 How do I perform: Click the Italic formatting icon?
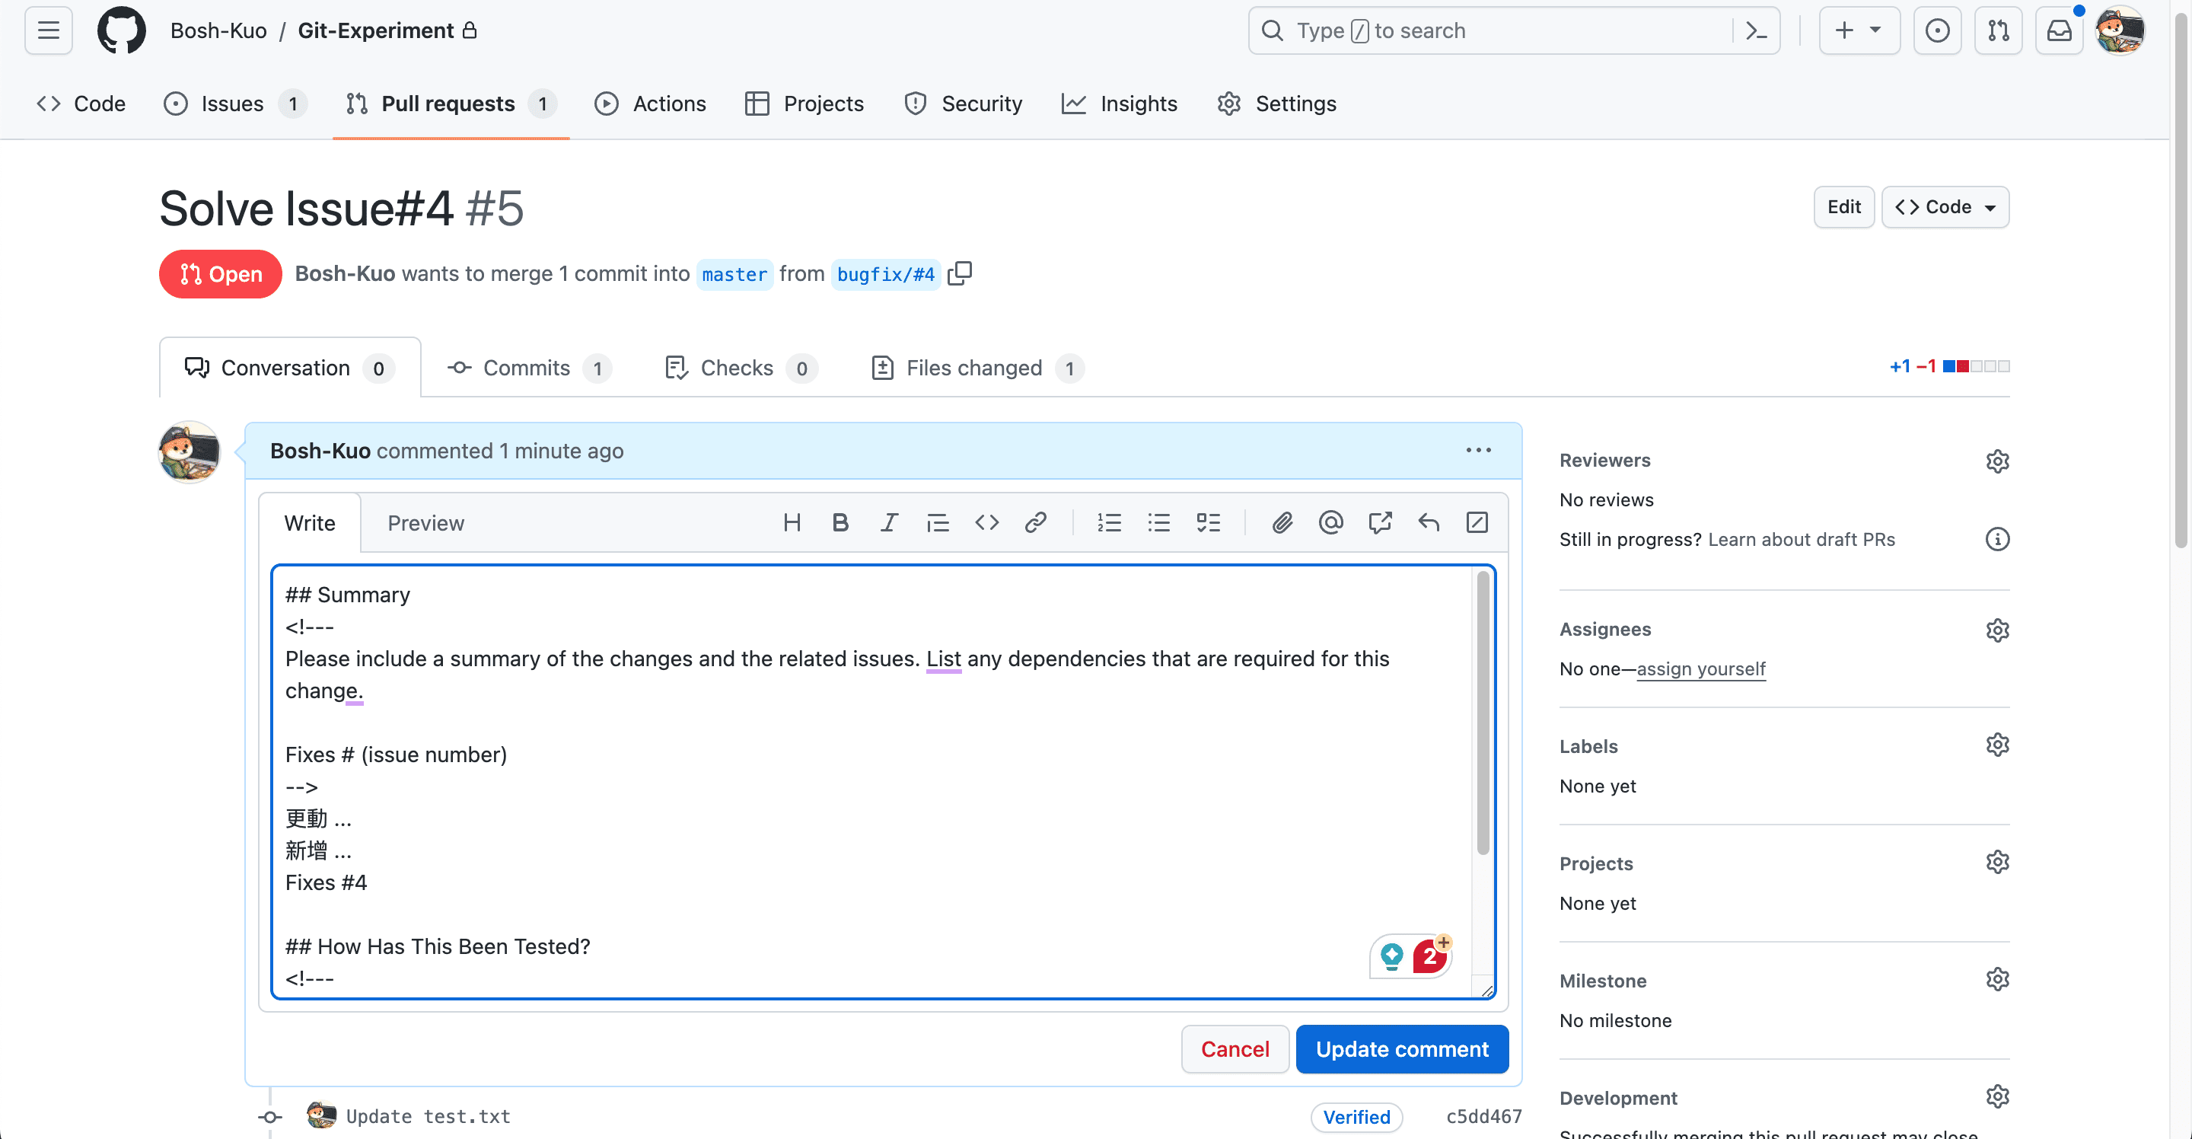888,522
